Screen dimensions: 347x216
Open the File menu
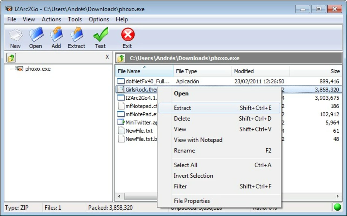(x=12, y=19)
